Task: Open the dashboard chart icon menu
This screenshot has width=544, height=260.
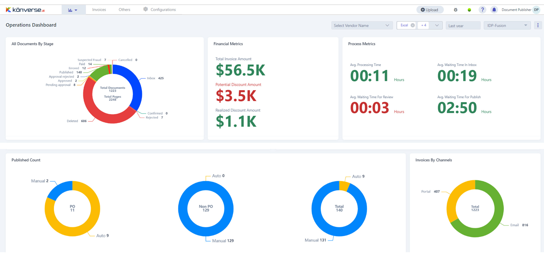Action: (73, 10)
